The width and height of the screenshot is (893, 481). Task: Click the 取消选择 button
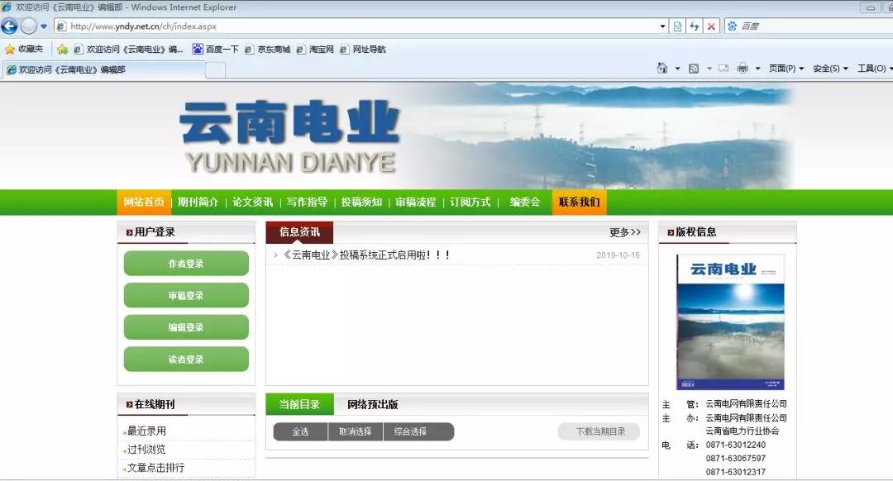coord(356,431)
